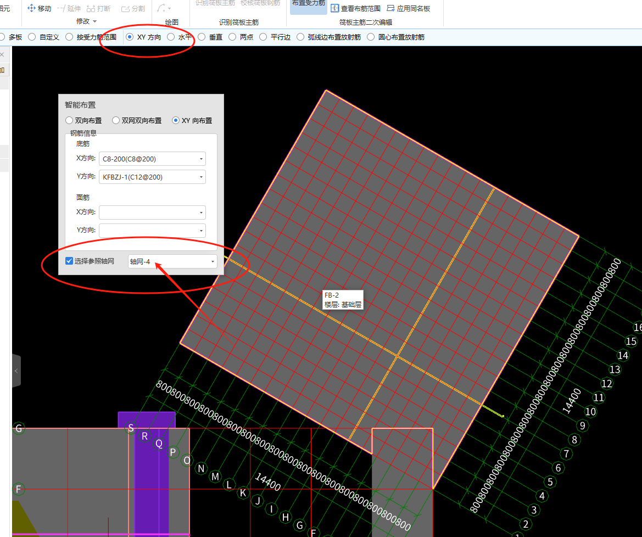Click the left panel collapse handle
Screen dimensions: 642x537
pyautogui.click(x=16, y=371)
